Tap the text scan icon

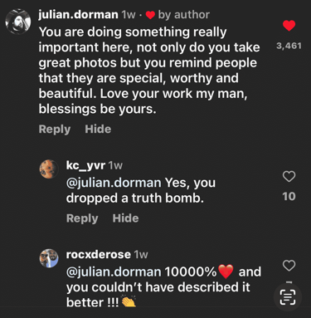click(288, 297)
